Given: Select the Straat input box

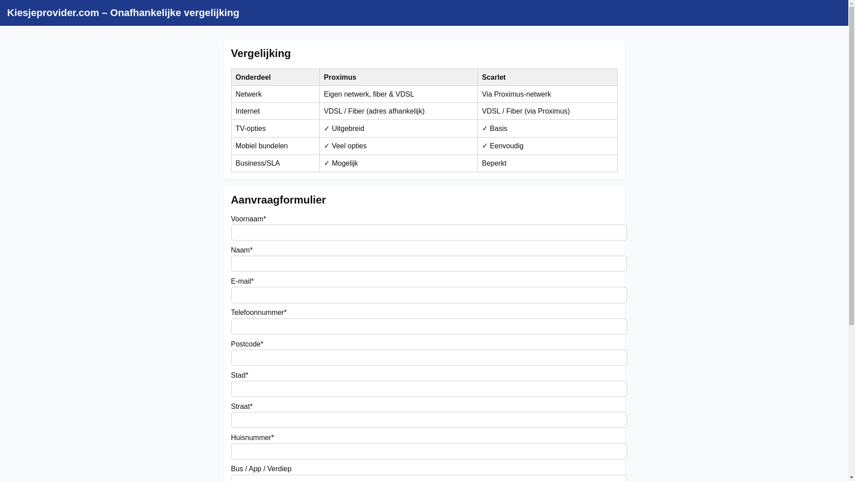Looking at the screenshot, I should coord(428,420).
